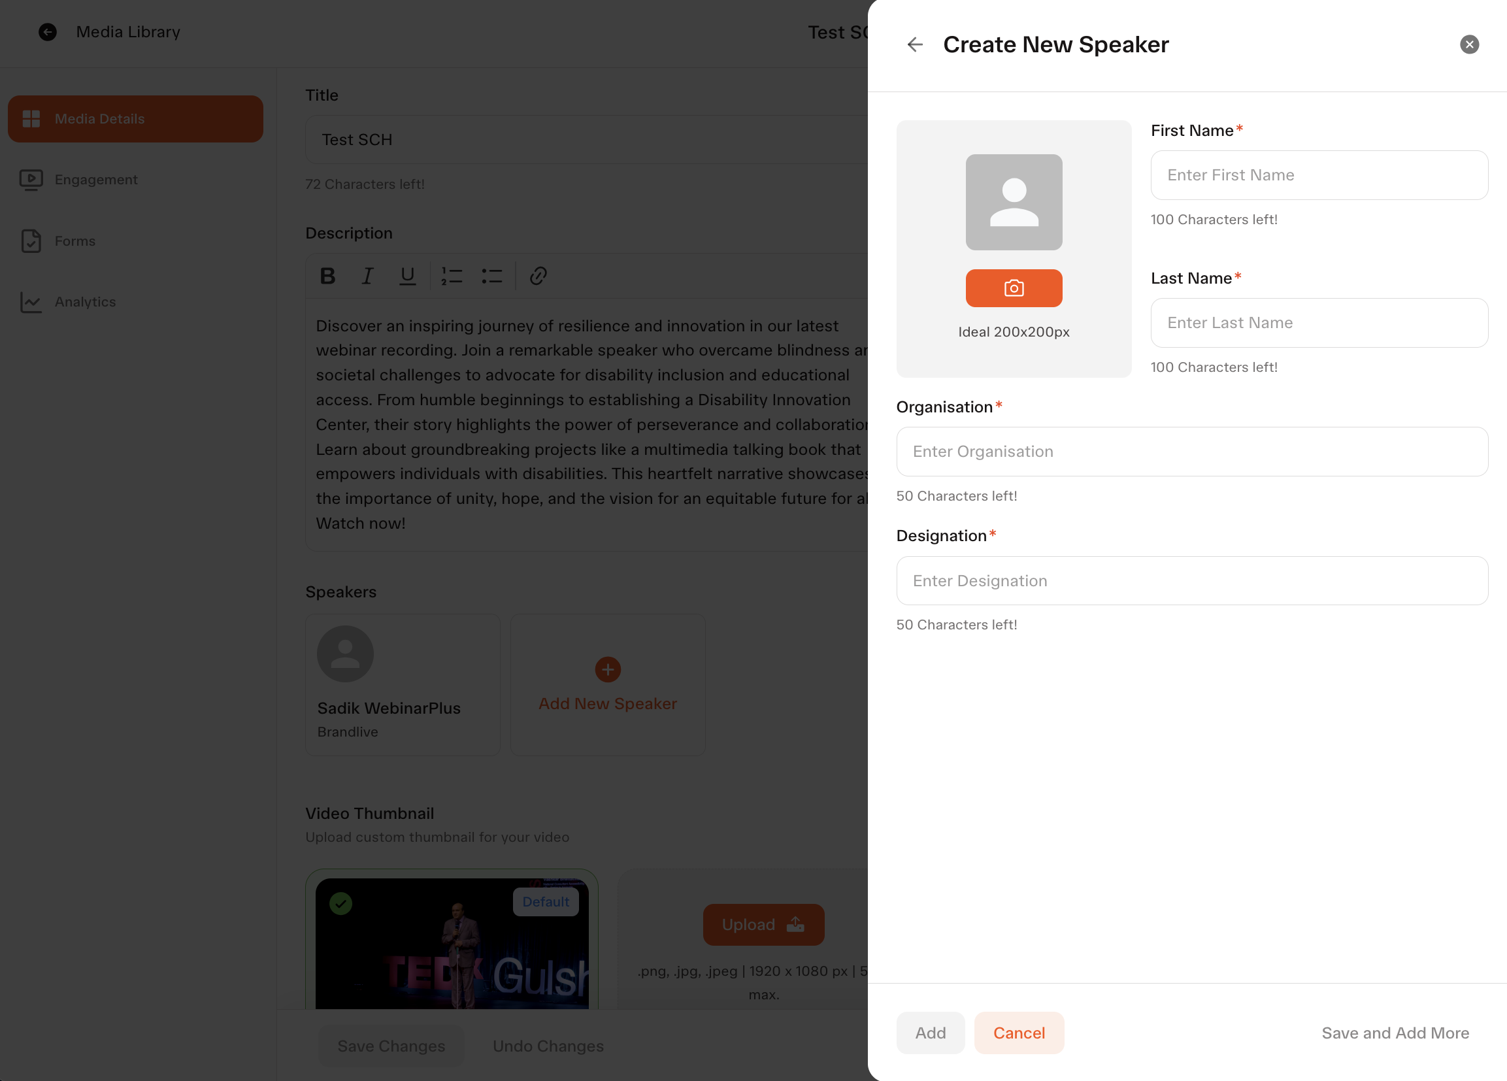Insert a bulleted list in description
Viewport: 1507px width, 1081px height.
491,276
